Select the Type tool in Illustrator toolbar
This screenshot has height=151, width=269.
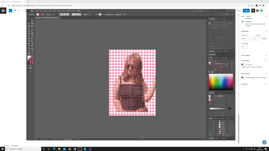click(x=29, y=28)
